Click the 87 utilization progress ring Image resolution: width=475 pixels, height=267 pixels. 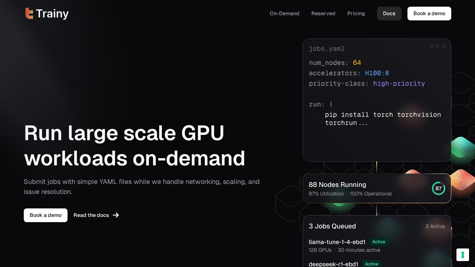pyautogui.click(x=438, y=188)
